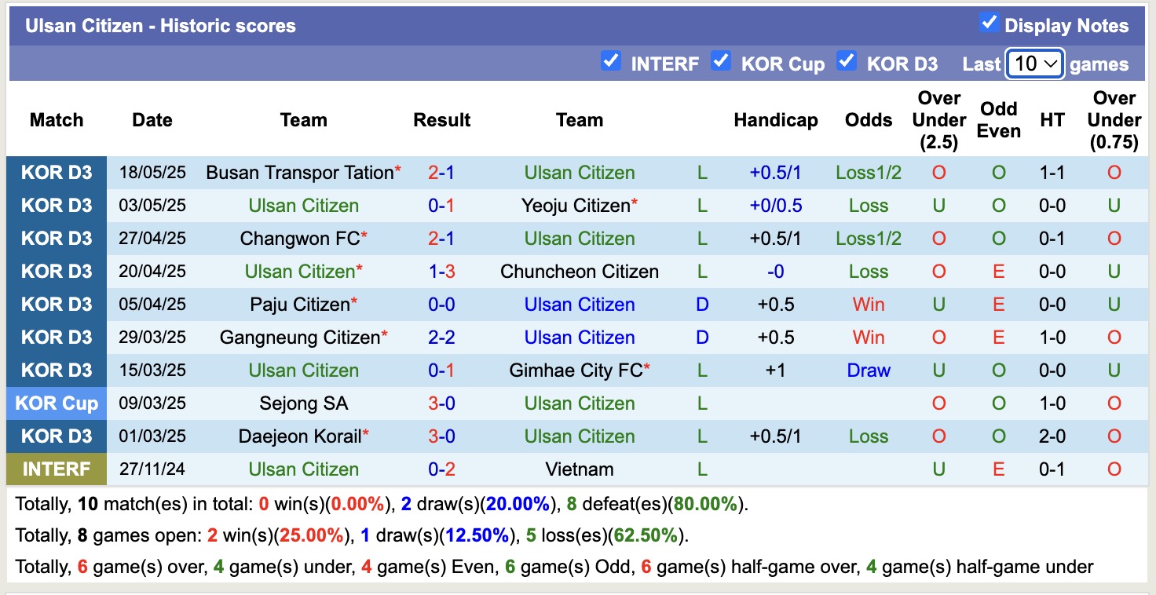This screenshot has height=595, width=1156.
Task: Click the Odds column header
Action: click(x=868, y=119)
